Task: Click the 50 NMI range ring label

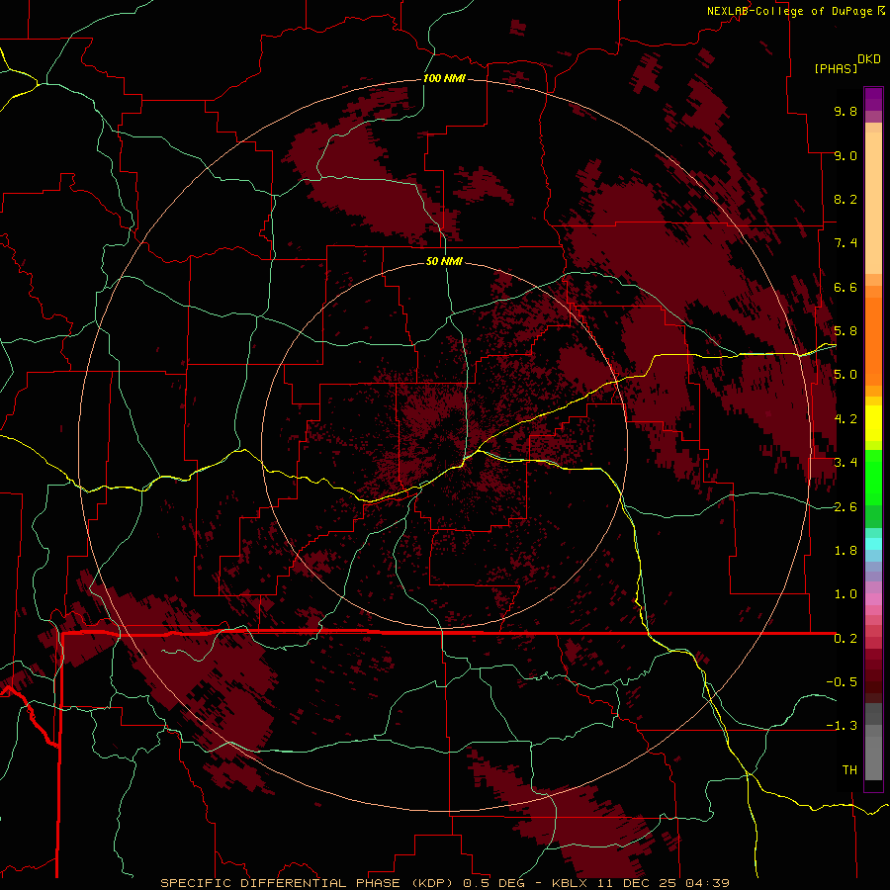Action: click(444, 261)
